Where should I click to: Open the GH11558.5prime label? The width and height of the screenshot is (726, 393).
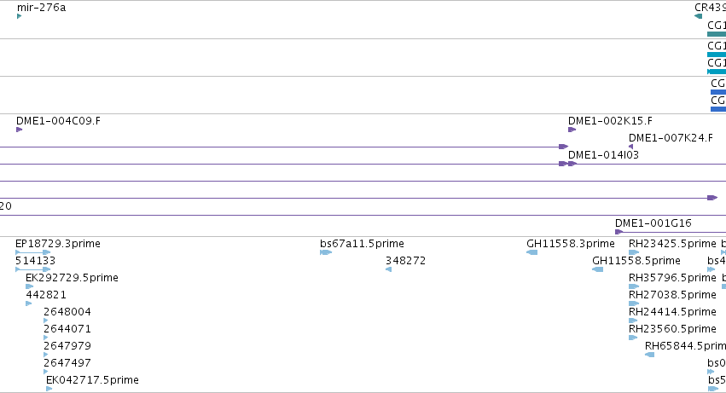(636, 261)
